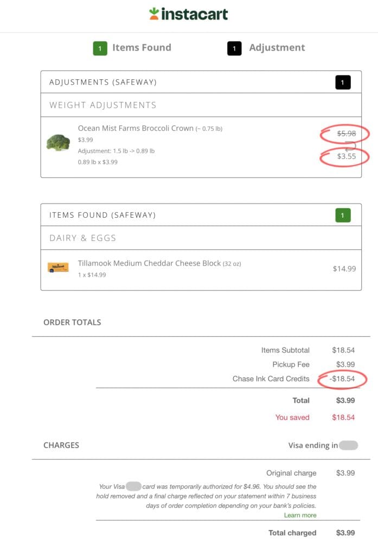Click the green badge in Items Found (Safeway) header
Image resolution: width=378 pixels, height=556 pixels.
tap(343, 216)
